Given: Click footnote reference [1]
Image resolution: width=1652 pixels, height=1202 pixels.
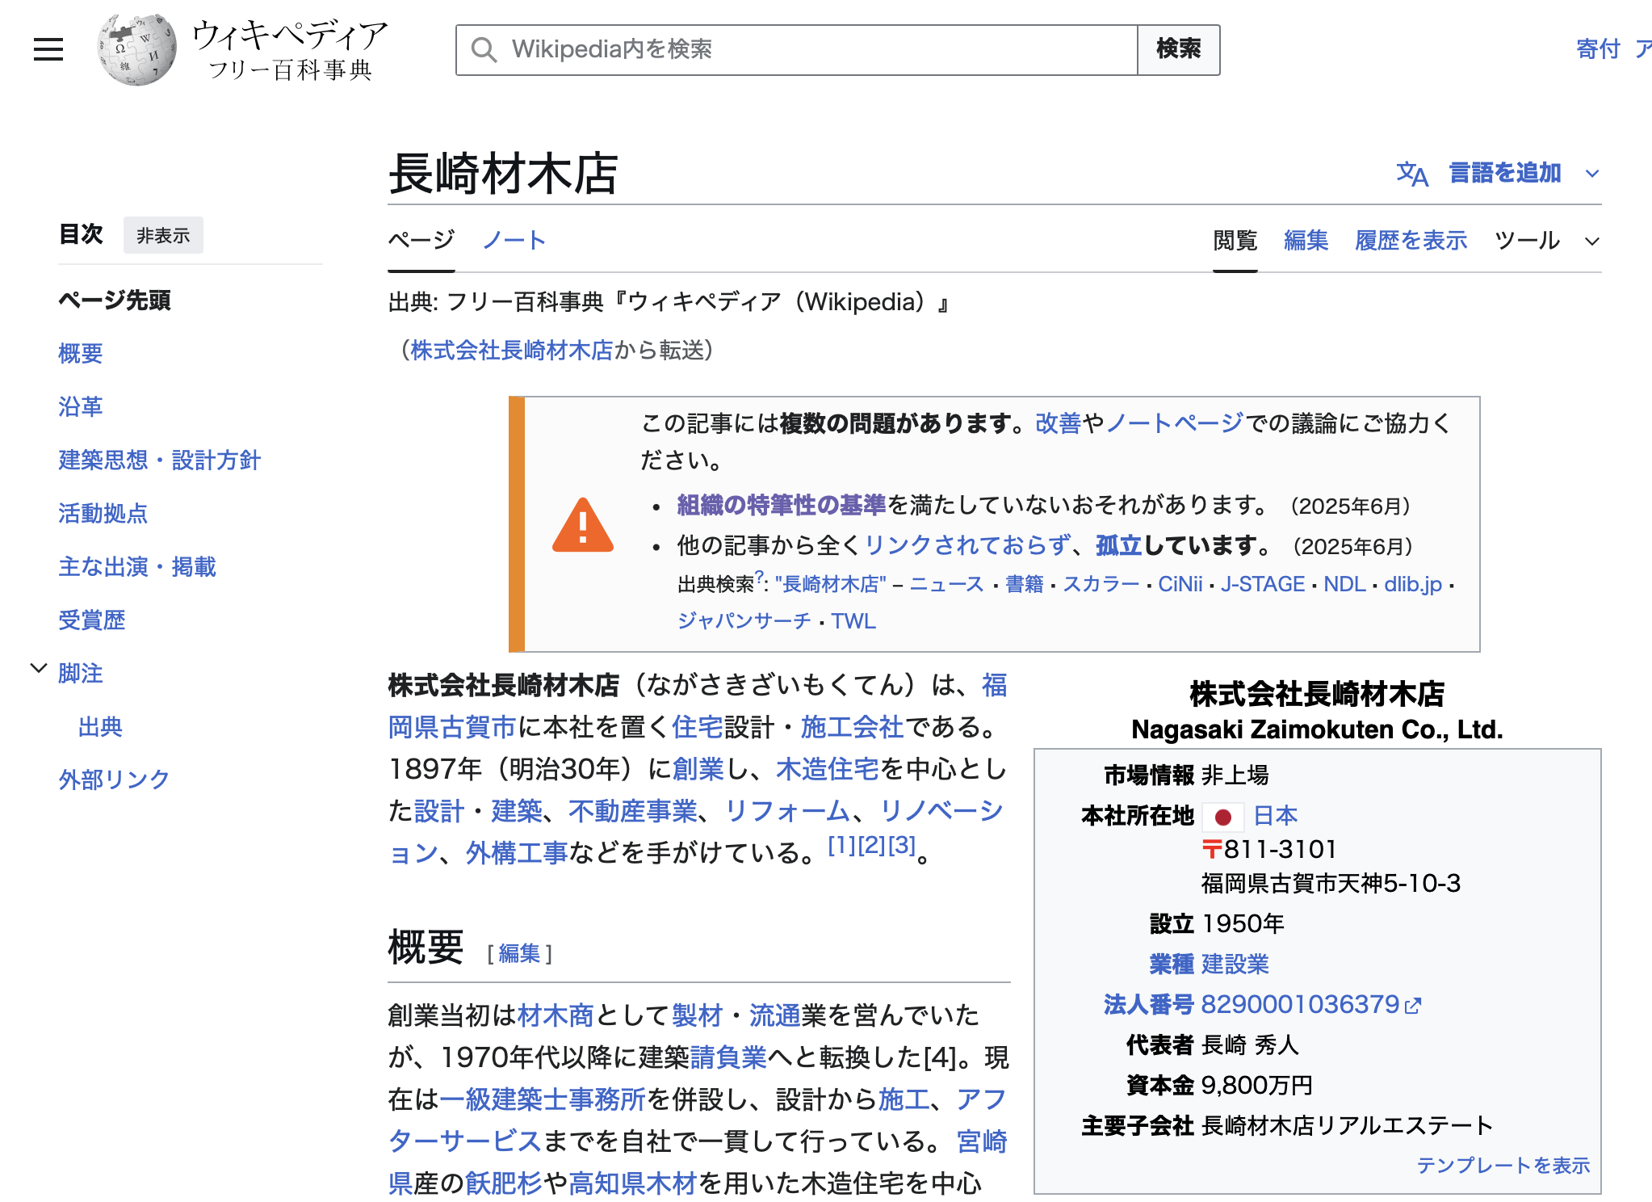Looking at the screenshot, I should pos(841,846).
